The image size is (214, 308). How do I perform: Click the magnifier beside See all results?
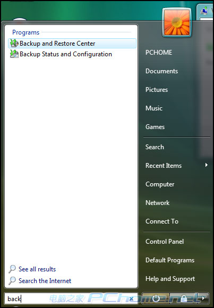pos(12,269)
